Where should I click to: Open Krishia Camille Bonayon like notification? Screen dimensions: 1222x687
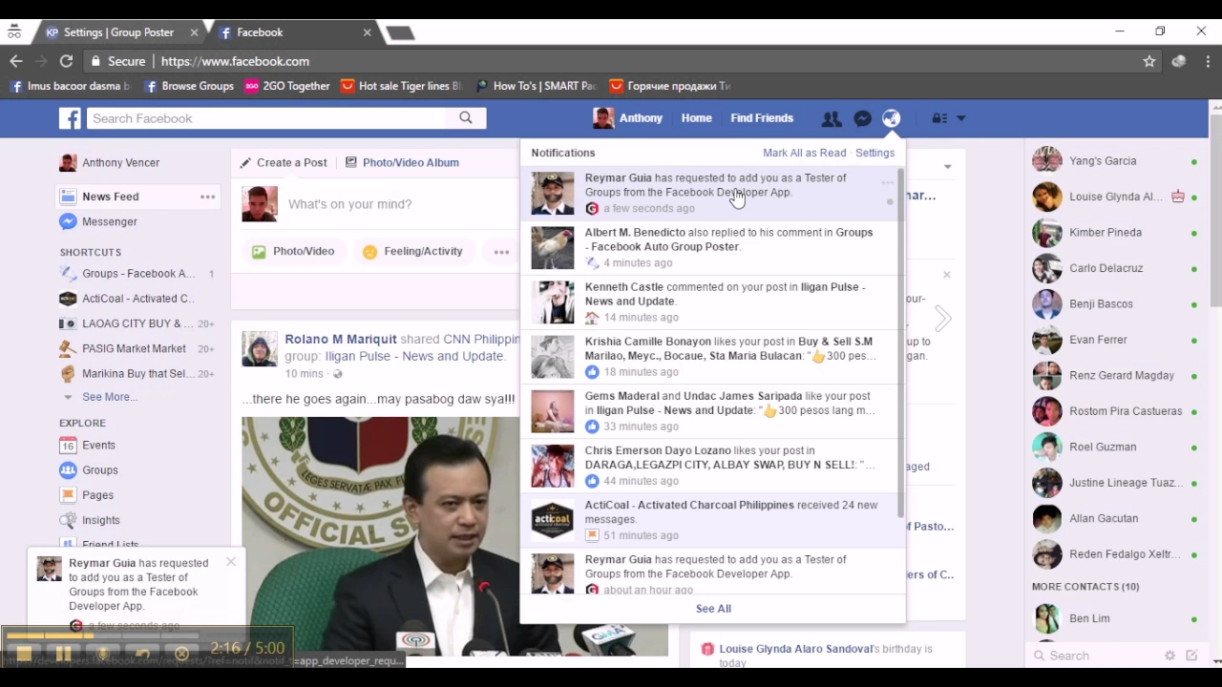point(709,356)
